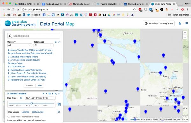Zoom out the map with minus button
The width and height of the screenshot is (191, 123).
click(x=185, y=37)
